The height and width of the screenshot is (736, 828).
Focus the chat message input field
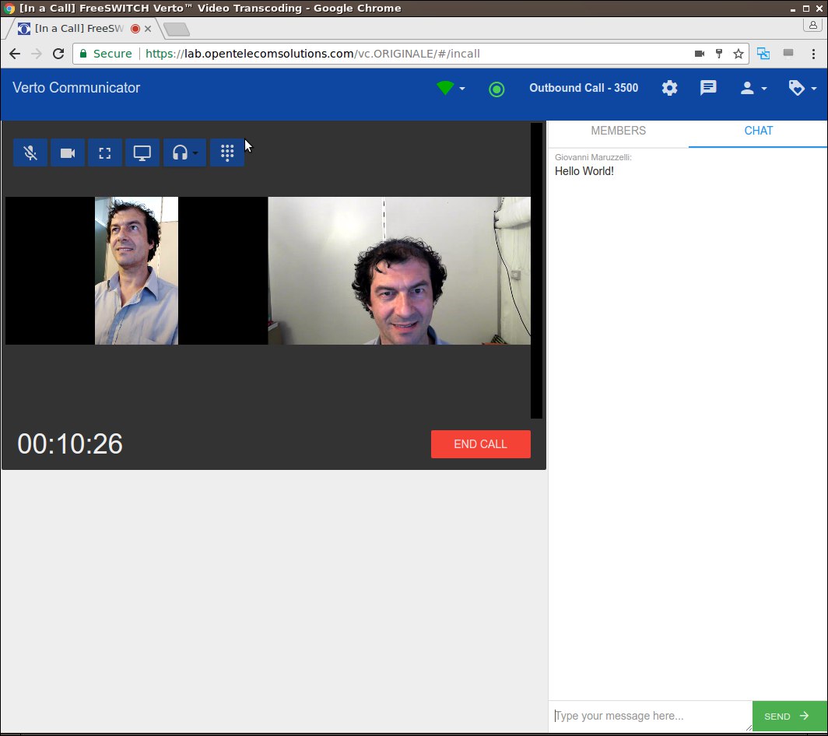point(650,716)
